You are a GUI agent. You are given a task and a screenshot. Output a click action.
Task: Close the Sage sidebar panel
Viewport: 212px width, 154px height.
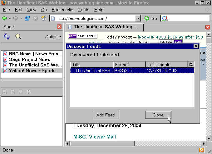(59, 27)
